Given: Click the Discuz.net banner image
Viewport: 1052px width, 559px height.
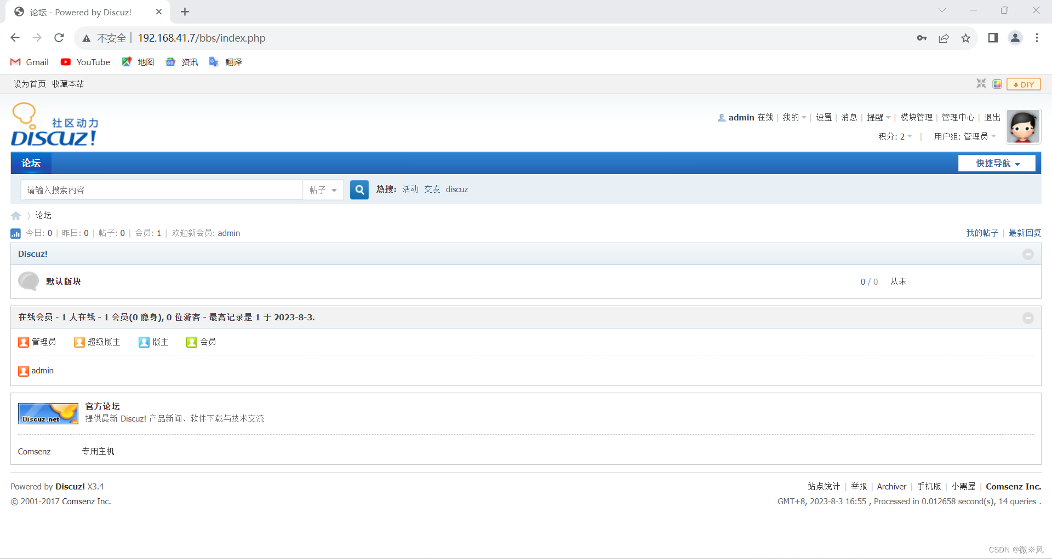Looking at the screenshot, I should click(x=48, y=413).
